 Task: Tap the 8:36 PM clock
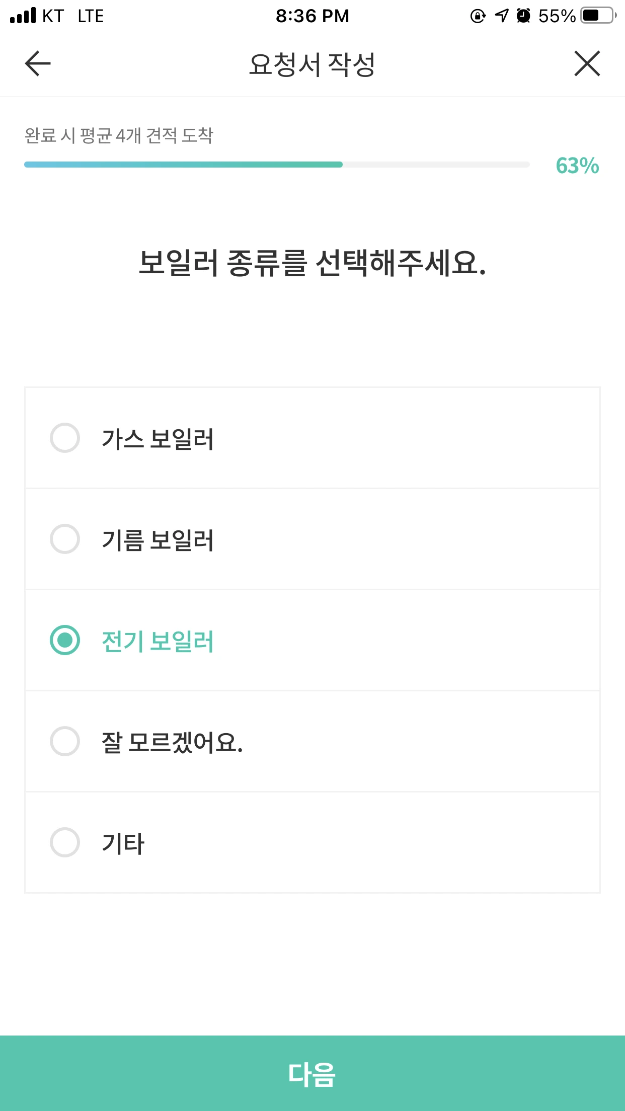tap(312, 16)
